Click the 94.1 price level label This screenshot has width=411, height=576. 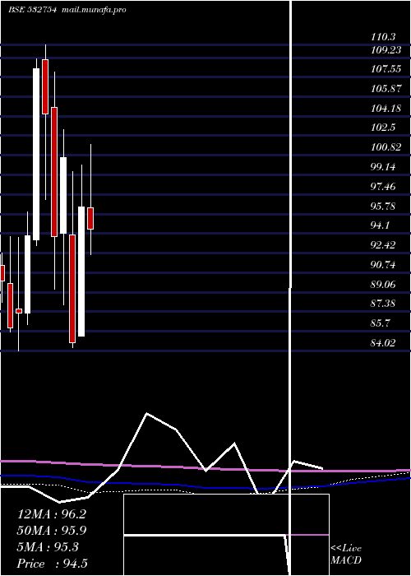pyautogui.click(x=380, y=225)
